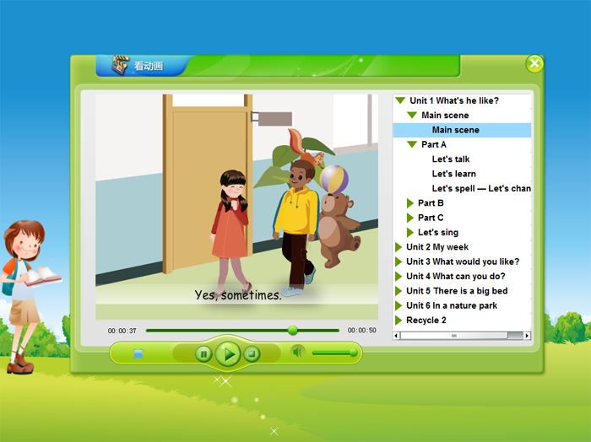Click the horizontal scrollbar thumb in tree list
Screen dimensions: 591x442
click(x=454, y=336)
